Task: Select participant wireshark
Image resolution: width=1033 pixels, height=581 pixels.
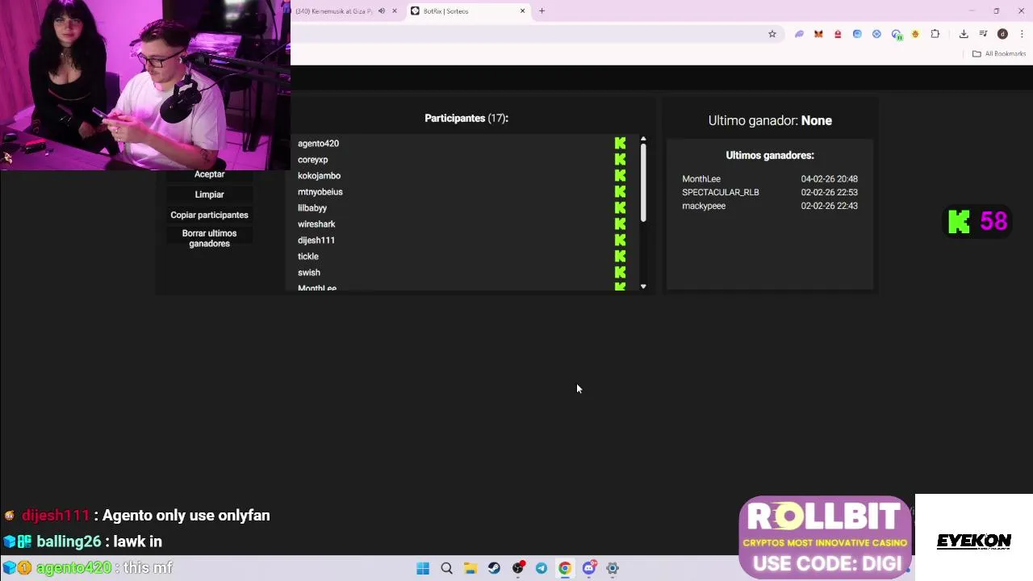Action: point(316,224)
